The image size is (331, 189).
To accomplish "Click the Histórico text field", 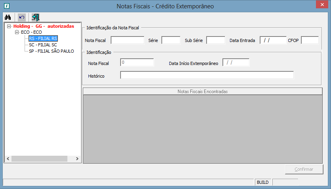I will (x=207, y=75).
